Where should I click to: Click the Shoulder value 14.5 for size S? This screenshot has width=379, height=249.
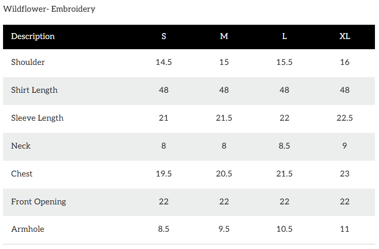pos(163,62)
